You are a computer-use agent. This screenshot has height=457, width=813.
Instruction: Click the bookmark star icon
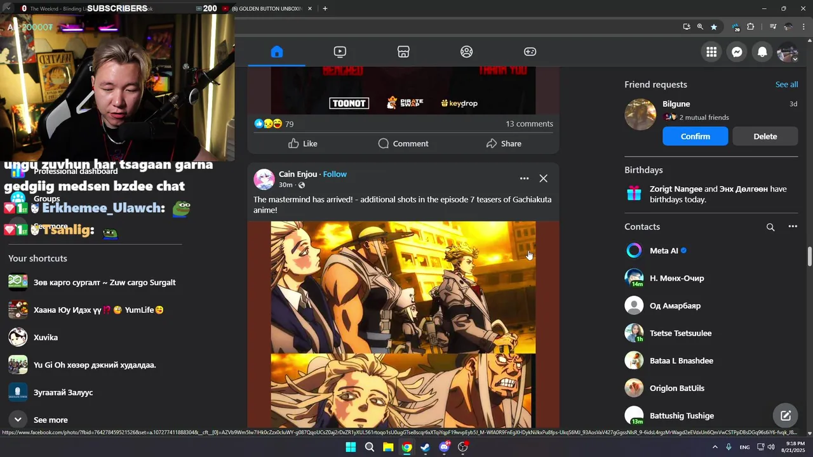tap(714, 27)
